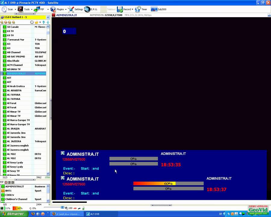Open the Timer scheduler
This screenshot has height=217, width=271.
(141, 9)
